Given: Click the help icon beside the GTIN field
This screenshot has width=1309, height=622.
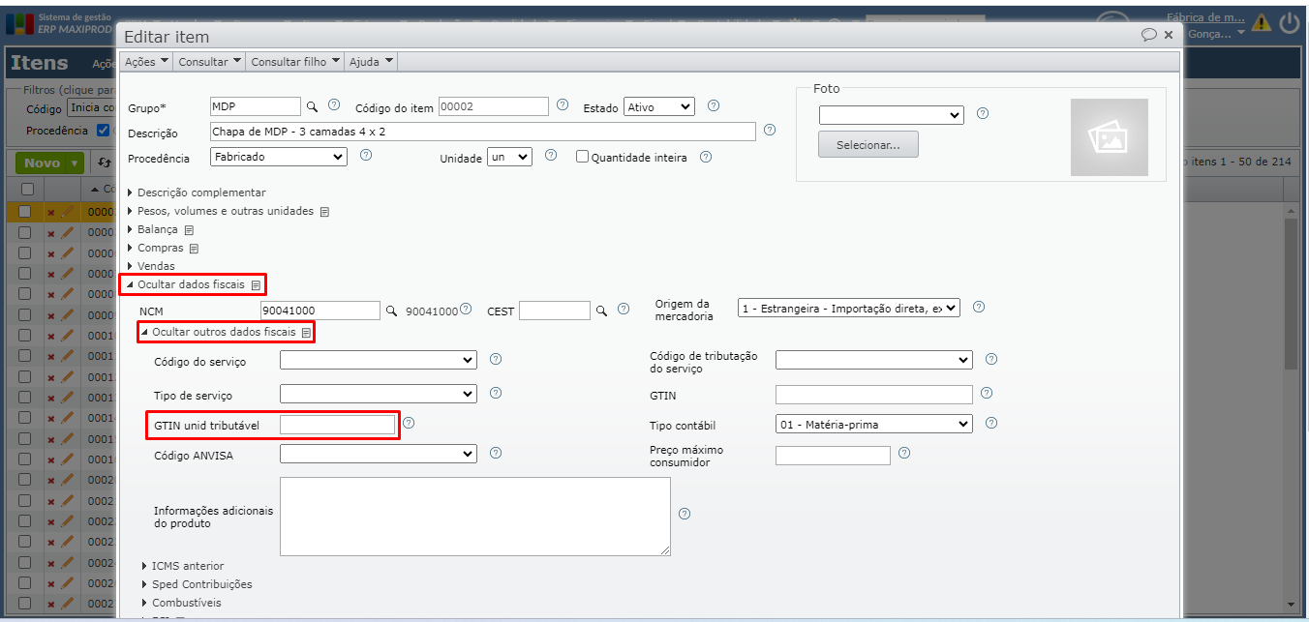Looking at the screenshot, I should (987, 393).
